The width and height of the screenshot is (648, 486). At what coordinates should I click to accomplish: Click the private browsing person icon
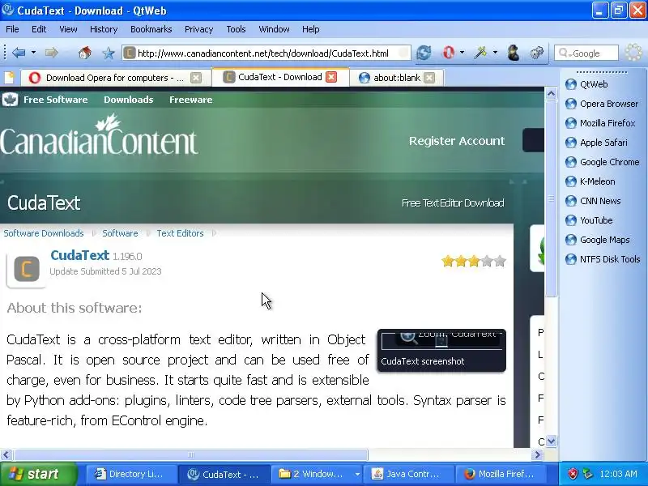tap(514, 53)
